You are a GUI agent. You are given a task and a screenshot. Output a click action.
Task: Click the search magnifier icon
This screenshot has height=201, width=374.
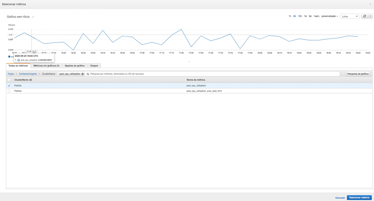(x=88, y=74)
